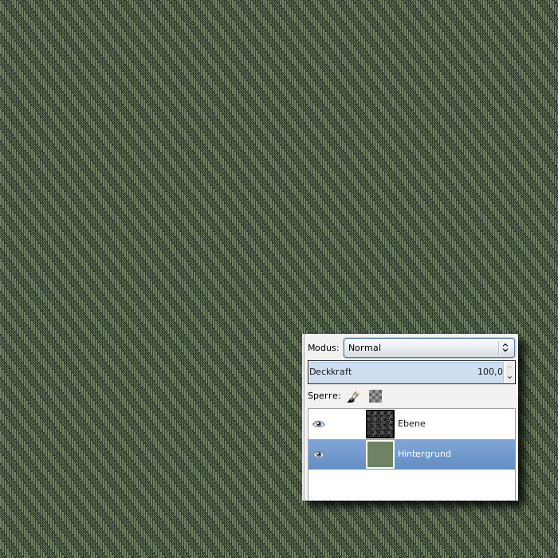Viewport: 558px width, 558px height.
Task: Click empty area below the layer list
Action: tap(411, 485)
